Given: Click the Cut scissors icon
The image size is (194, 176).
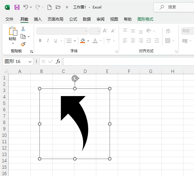Looking at the screenshot, I should [x=23, y=29].
